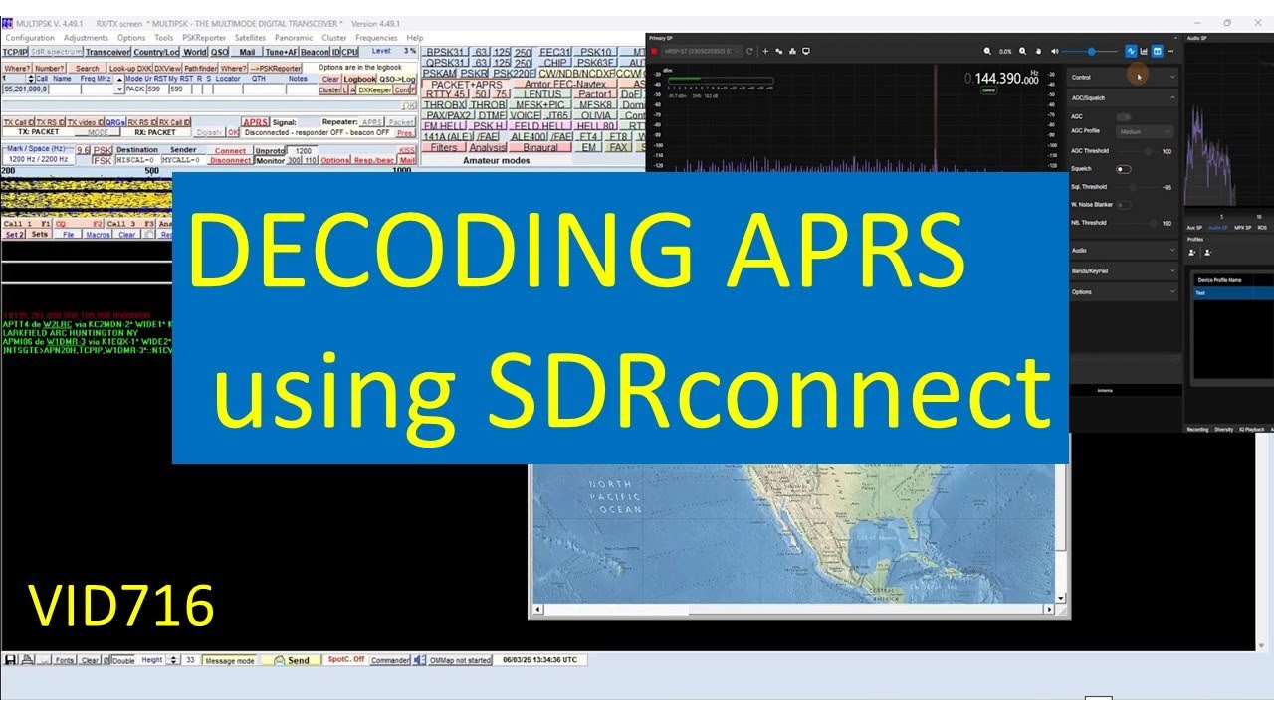
Task: Expand the Control panel section
Action: [1123, 78]
